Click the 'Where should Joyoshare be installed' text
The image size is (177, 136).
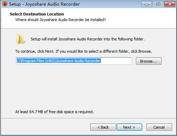point(60,20)
